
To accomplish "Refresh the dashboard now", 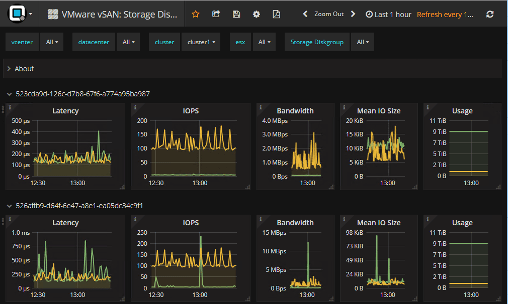I will click(x=490, y=15).
